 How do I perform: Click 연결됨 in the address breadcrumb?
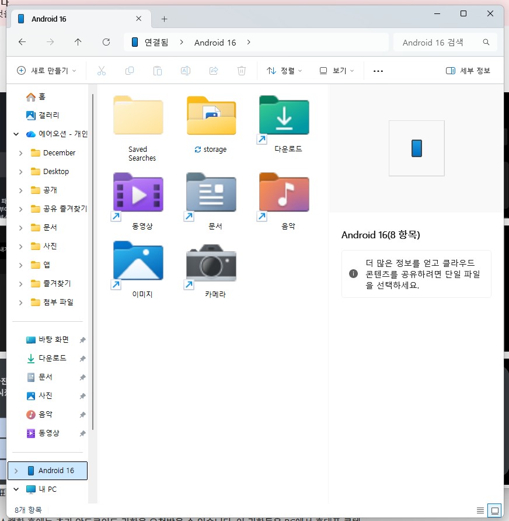pyautogui.click(x=156, y=43)
